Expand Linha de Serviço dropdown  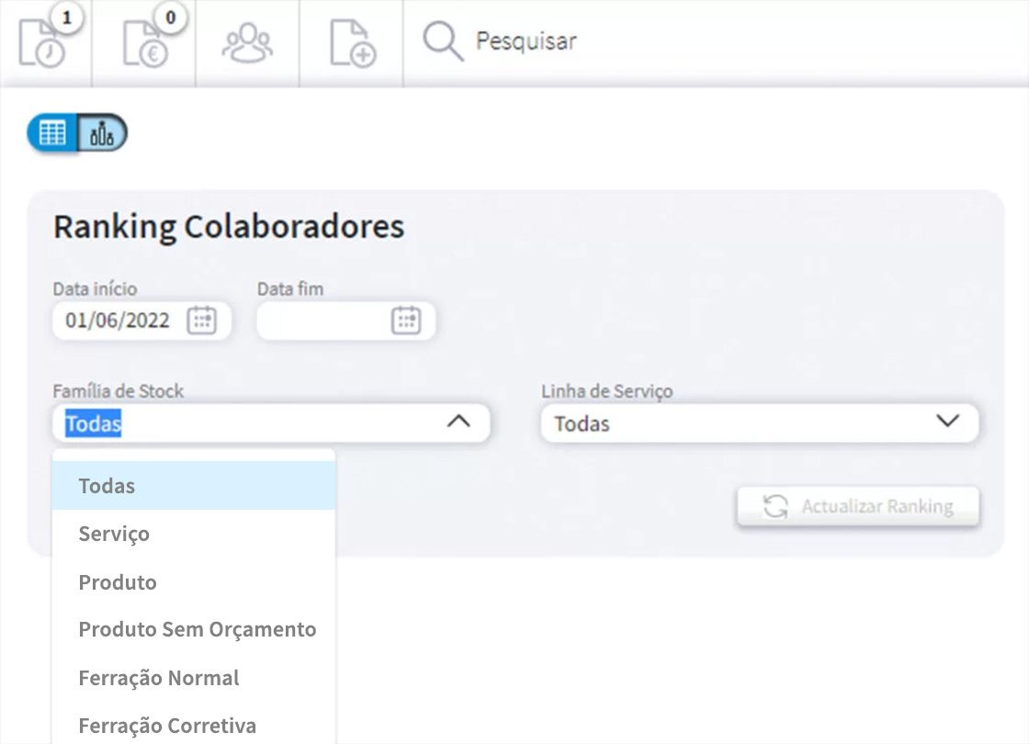pos(946,423)
